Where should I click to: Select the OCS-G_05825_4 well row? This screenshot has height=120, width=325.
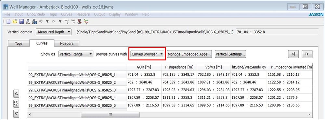[x=77, y=98]
